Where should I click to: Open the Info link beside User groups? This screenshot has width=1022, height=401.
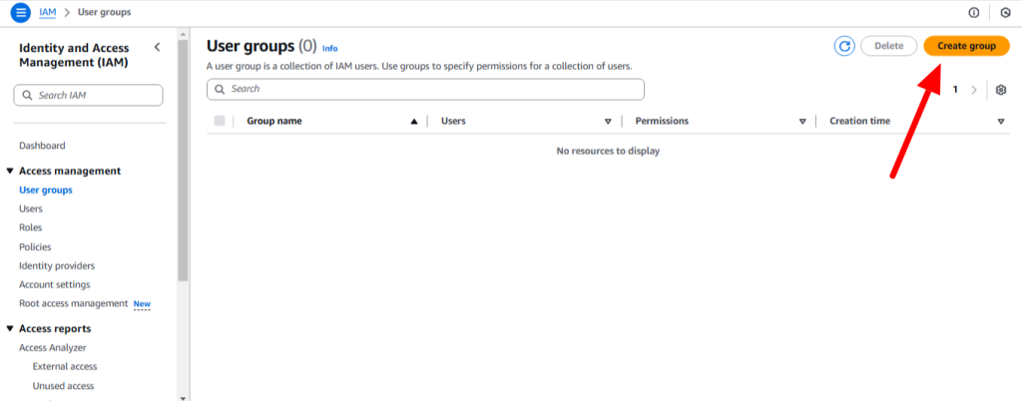click(x=329, y=49)
